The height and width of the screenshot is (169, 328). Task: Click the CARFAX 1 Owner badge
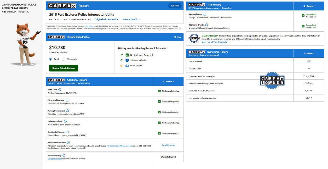(x=272, y=80)
